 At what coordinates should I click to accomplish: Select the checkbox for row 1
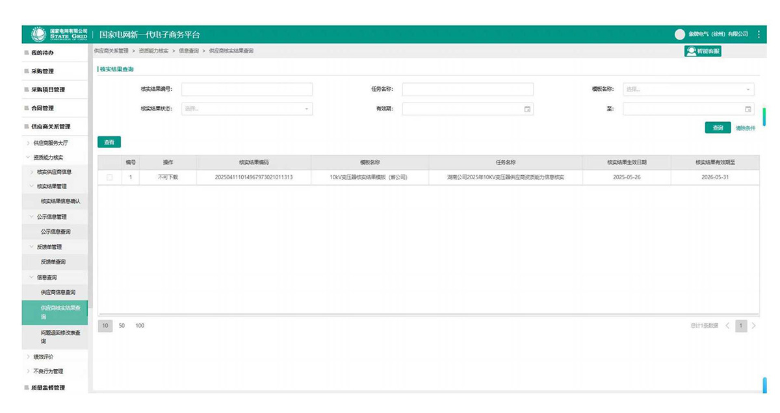(109, 177)
